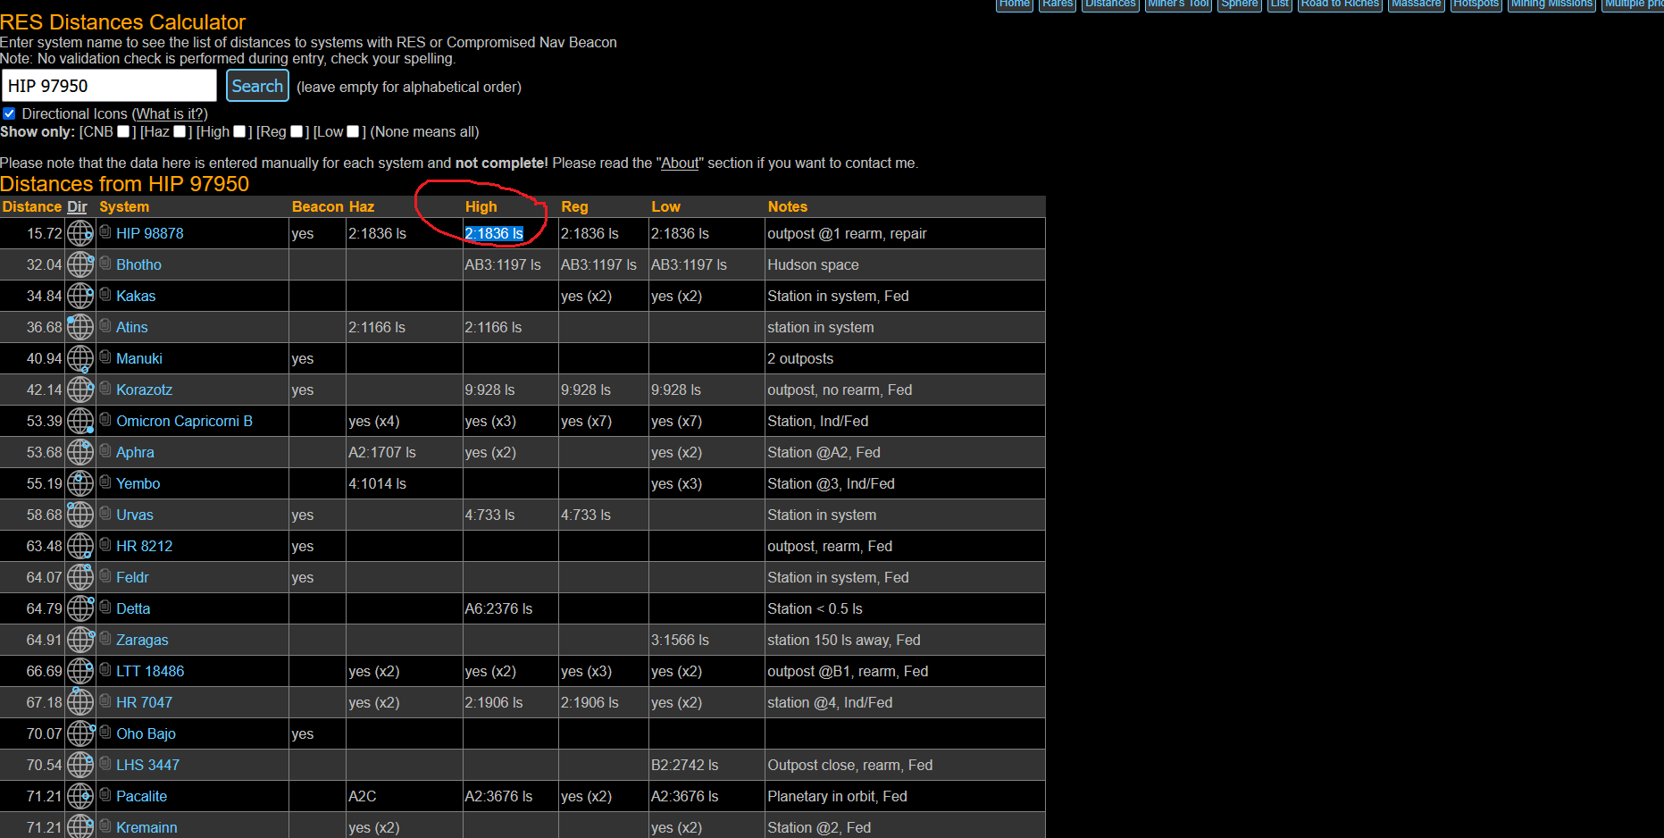Open the Sphere nav tab
The image size is (1664, 838).
pyautogui.click(x=1240, y=4)
